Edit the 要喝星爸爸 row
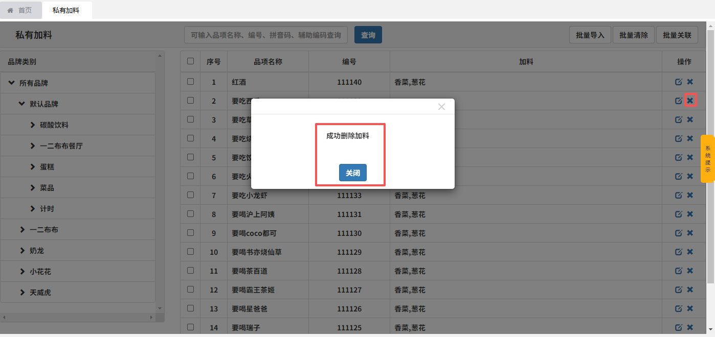The height and width of the screenshot is (337, 715). (x=679, y=308)
